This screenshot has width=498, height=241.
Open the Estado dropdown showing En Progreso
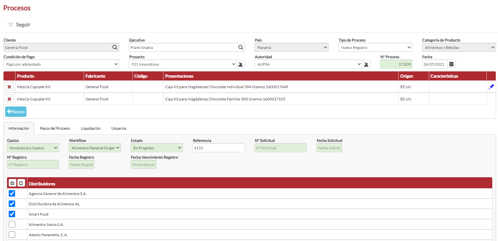coord(156,148)
